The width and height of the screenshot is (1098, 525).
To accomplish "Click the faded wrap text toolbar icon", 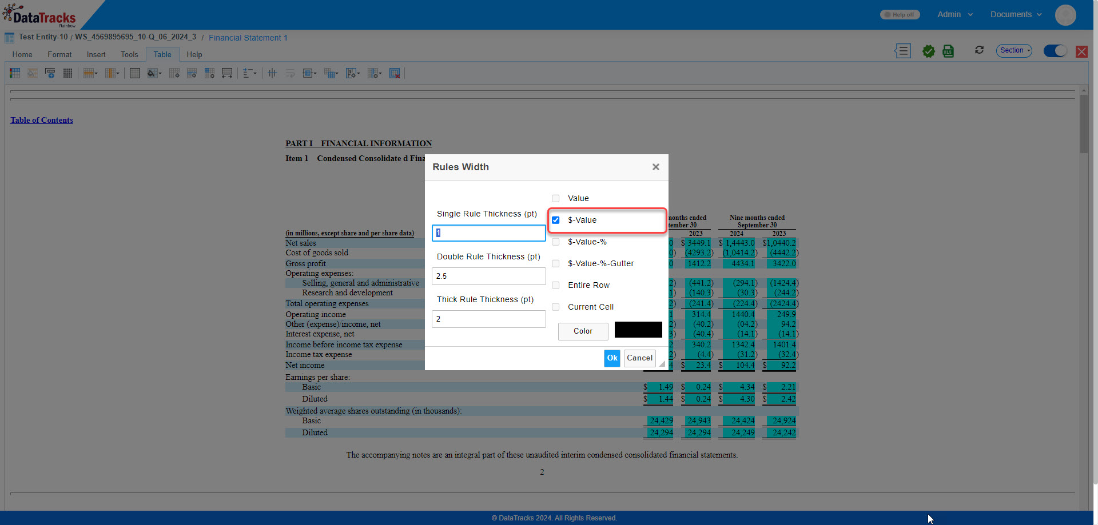I will 291,73.
